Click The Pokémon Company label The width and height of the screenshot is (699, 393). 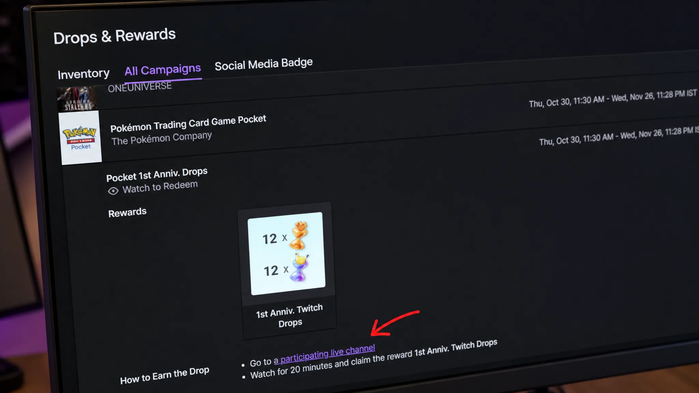(161, 138)
